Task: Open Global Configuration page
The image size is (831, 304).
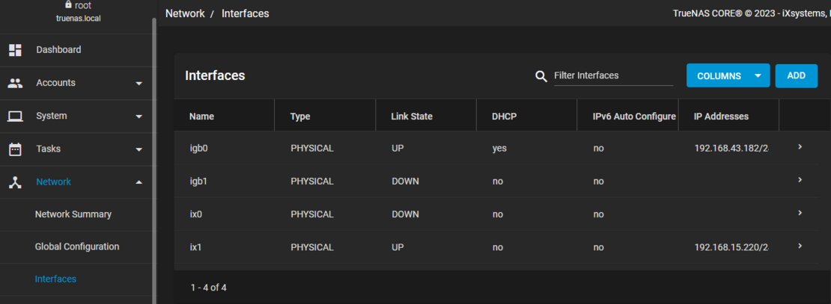Action: [x=76, y=246]
